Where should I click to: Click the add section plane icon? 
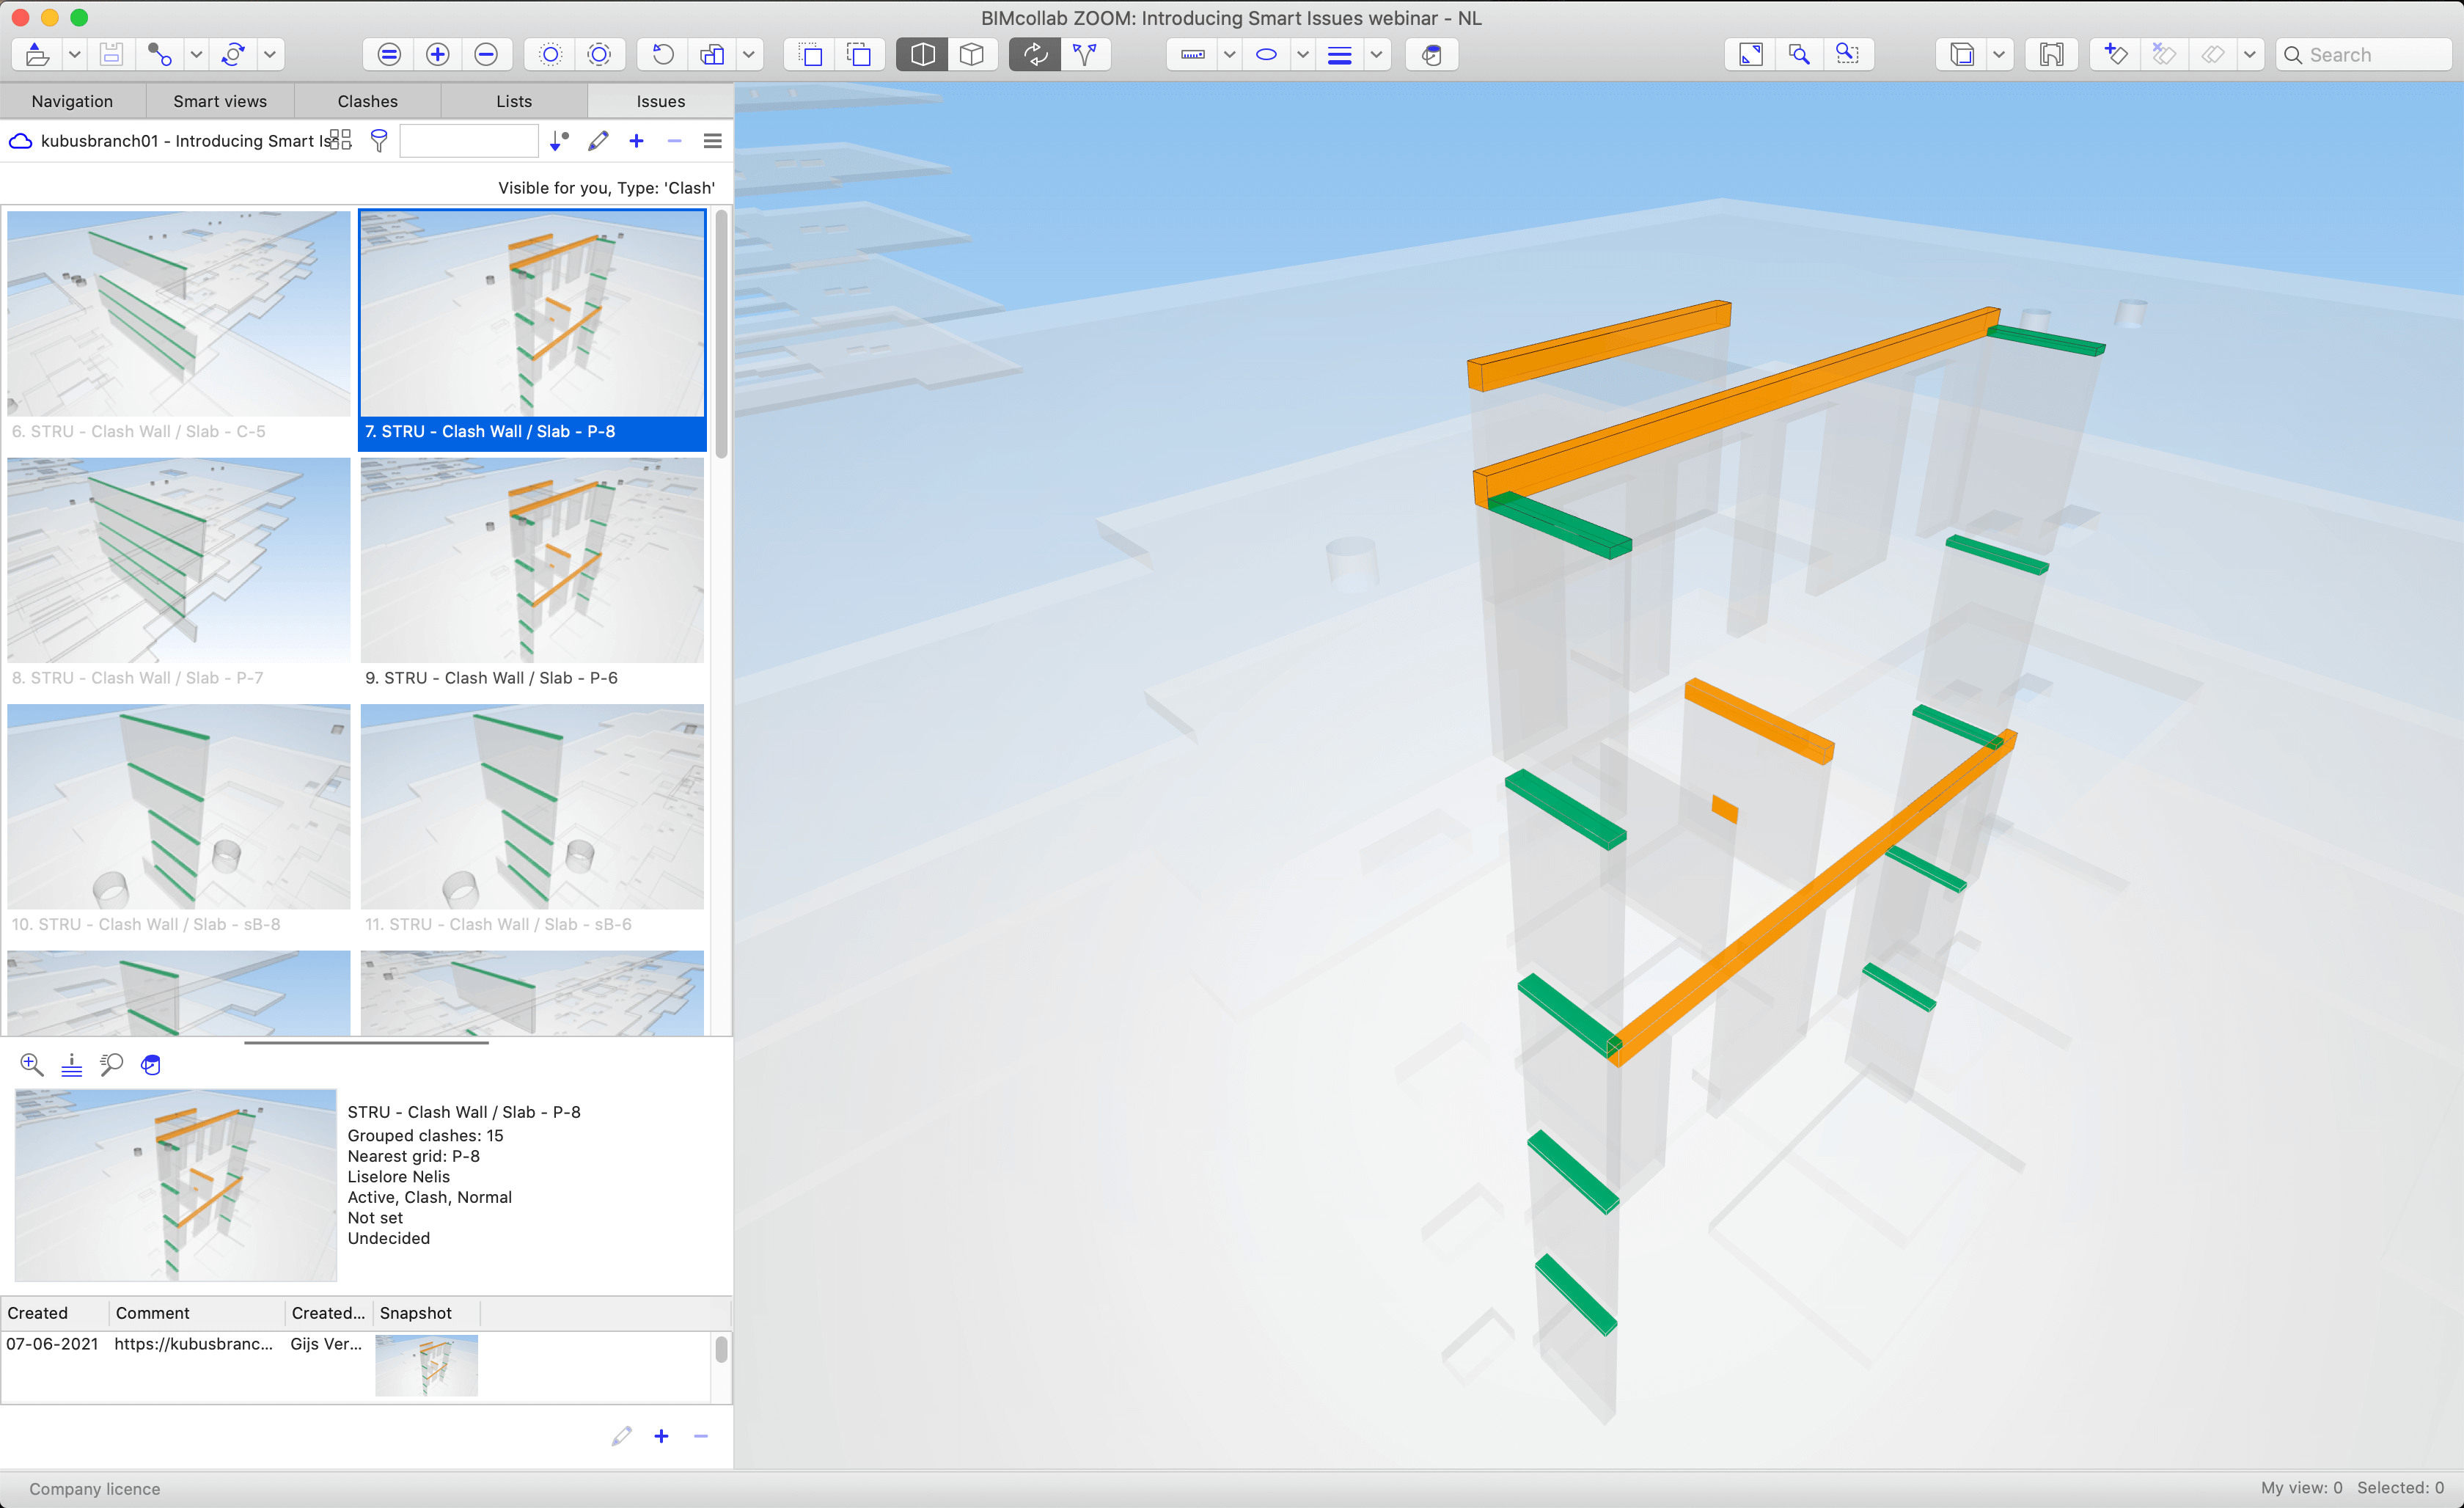click(x=2115, y=54)
